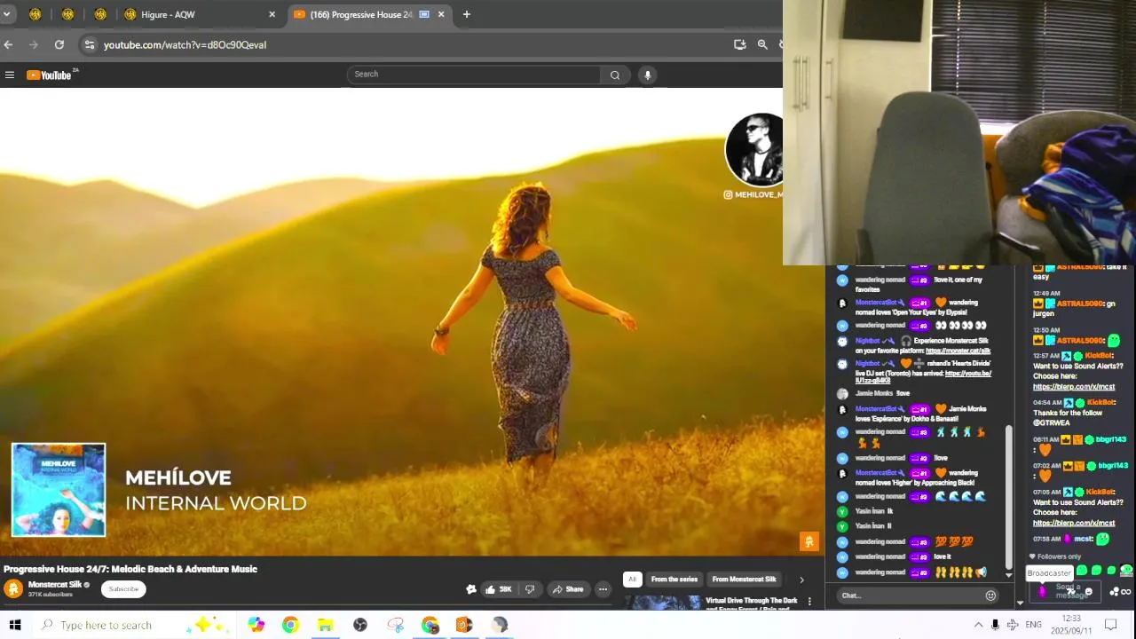Click the YouTube live chat scrollbar
The width and height of the screenshot is (1136, 639).
(x=1008, y=497)
